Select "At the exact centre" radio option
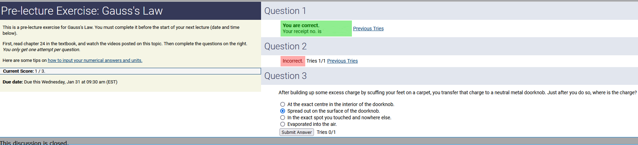Screen dimensions: 638x145 point(283,104)
